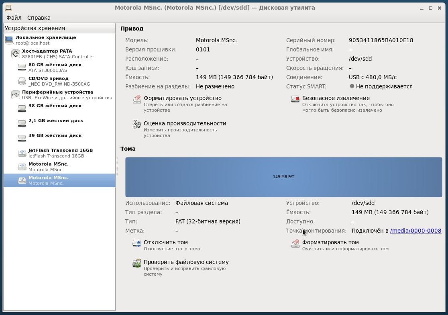448x315 pixels.
Task: Click /dev/sdd in the Тома section
Action: (363, 203)
